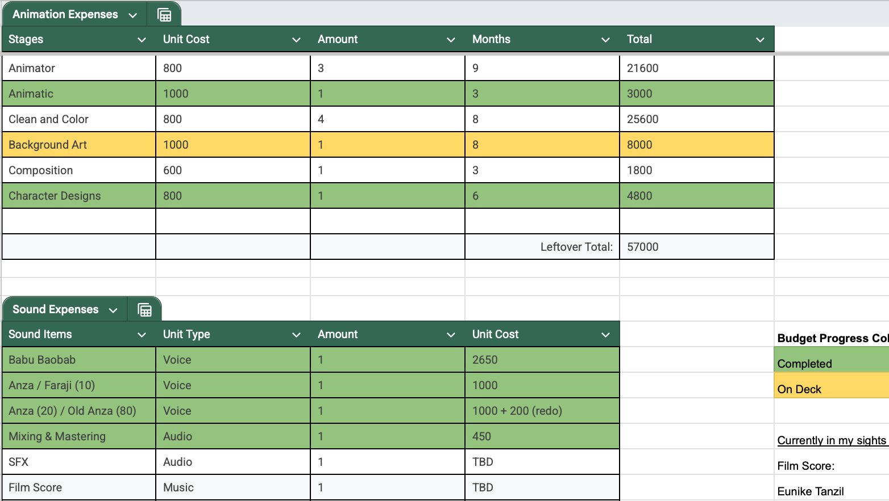Image resolution: width=889 pixels, height=501 pixels.
Task: Open the Sound Items column dropdown
Action: click(x=142, y=335)
